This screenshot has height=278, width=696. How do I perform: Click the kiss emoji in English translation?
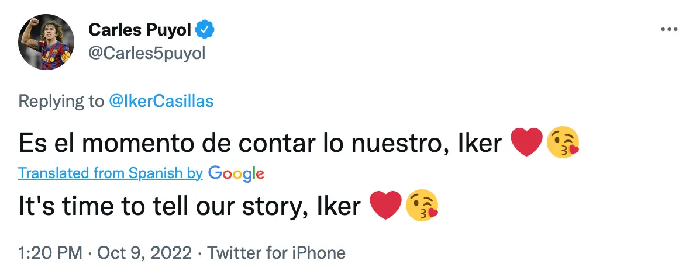click(x=422, y=206)
